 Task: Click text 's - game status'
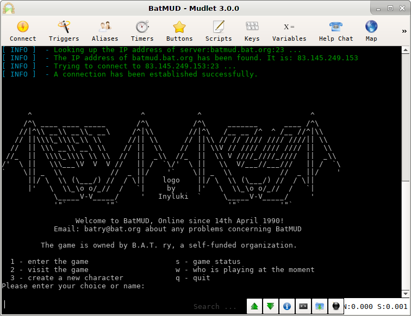click(x=208, y=261)
